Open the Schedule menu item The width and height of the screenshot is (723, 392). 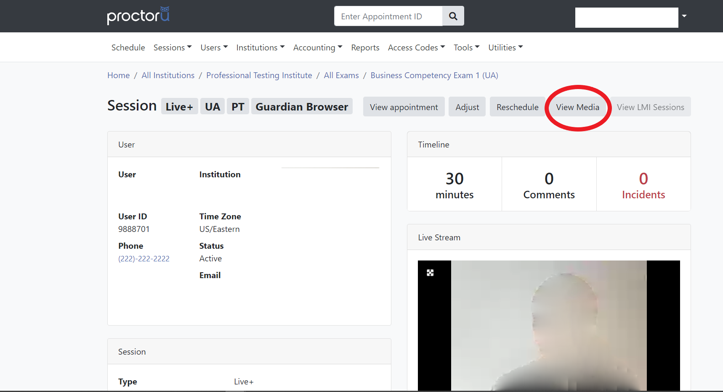(128, 47)
